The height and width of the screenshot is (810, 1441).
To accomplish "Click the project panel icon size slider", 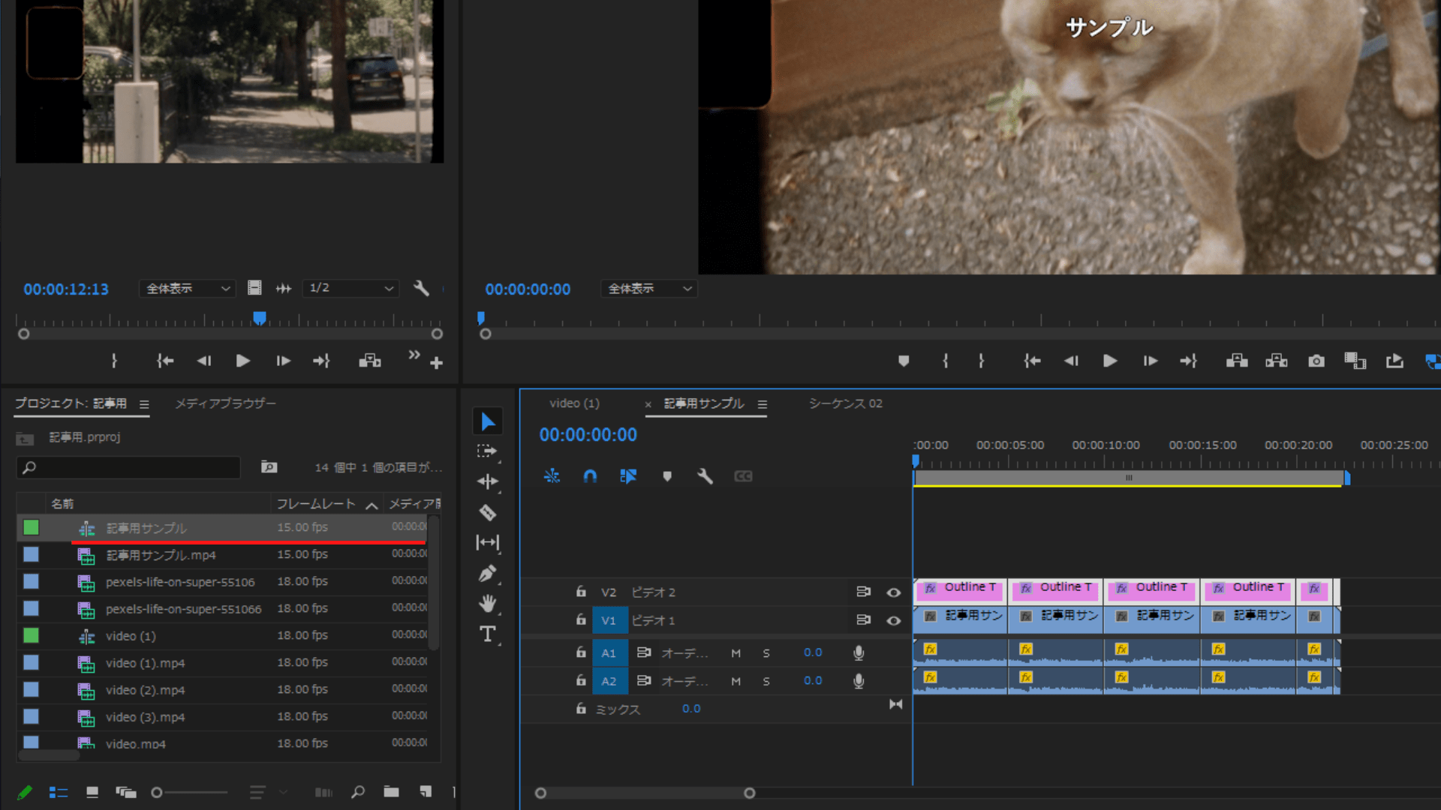I will pyautogui.click(x=157, y=793).
